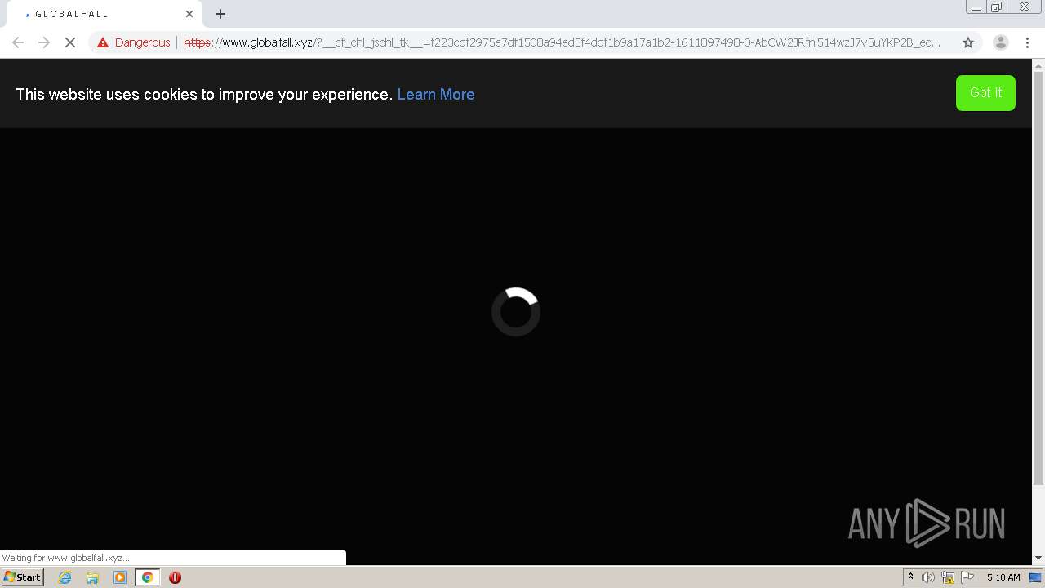Close the GLOBALFALL browser tab
The image size is (1045, 588).
pyautogui.click(x=189, y=14)
